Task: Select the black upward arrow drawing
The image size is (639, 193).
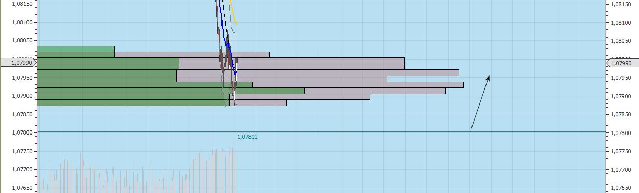Action: 480,102
